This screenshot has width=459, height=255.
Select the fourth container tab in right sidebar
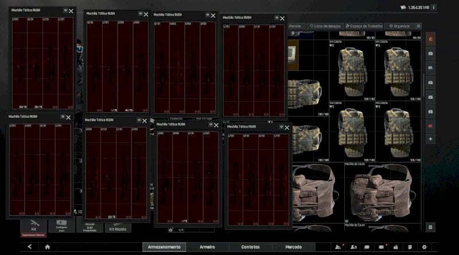(x=430, y=97)
